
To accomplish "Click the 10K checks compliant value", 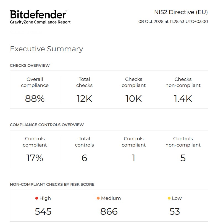I will tap(134, 99).
